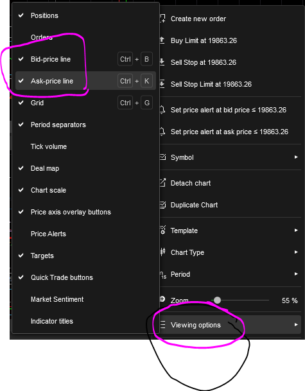Click the Create new order icon

tap(162, 19)
